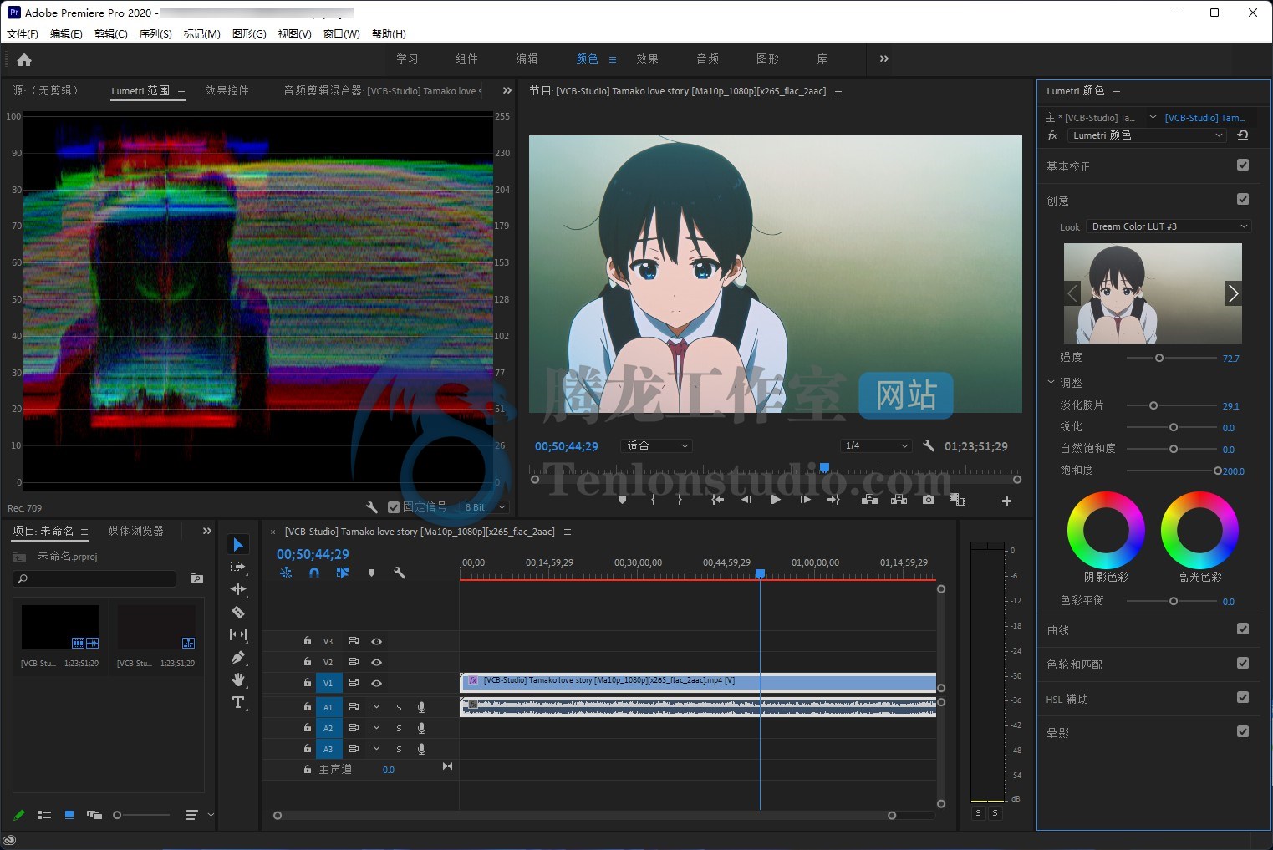Click Mark In bracket button
Image resolution: width=1273 pixels, height=850 pixels.
coord(653,500)
